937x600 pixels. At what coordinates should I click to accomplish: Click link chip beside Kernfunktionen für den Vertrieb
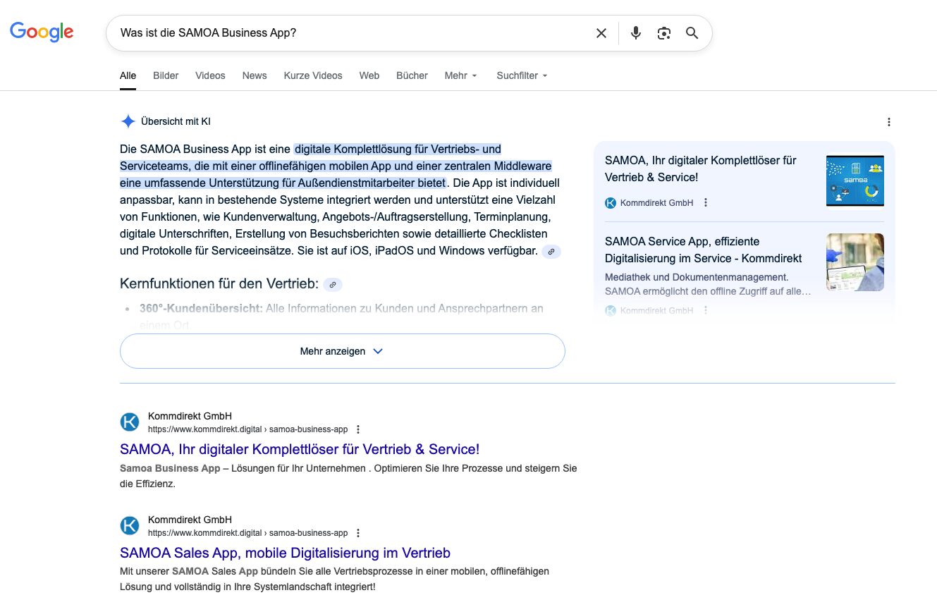click(333, 285)
